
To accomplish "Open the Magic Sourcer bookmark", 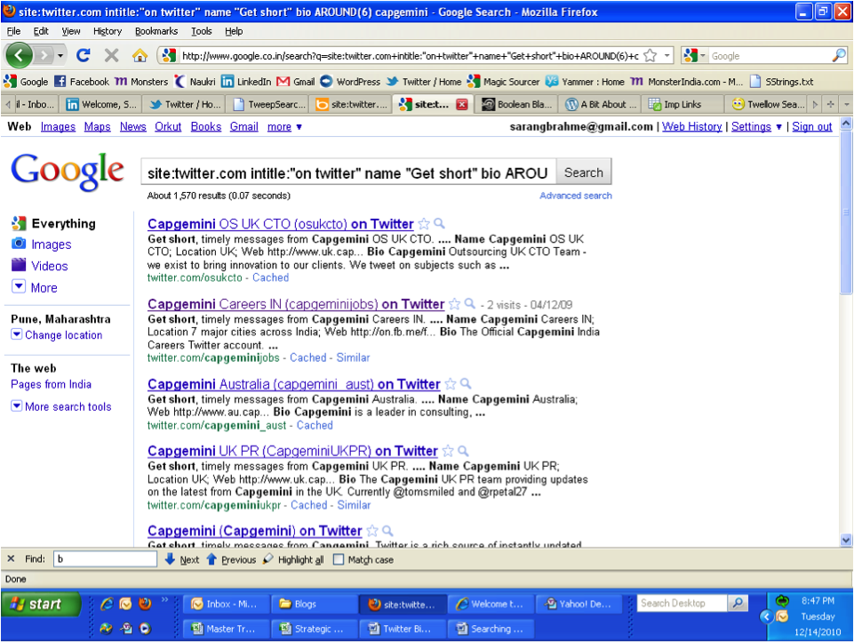I will click(504, 82).
